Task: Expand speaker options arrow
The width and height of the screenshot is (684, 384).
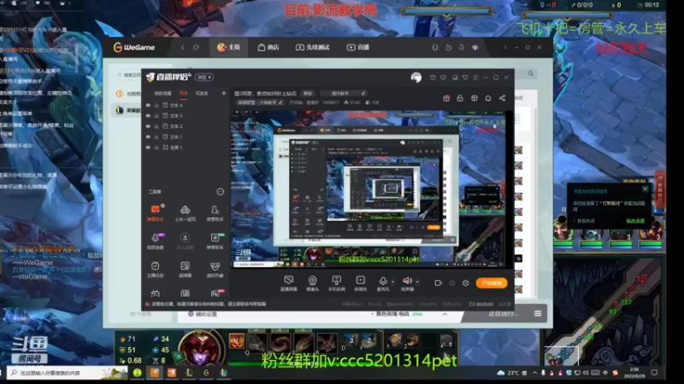Action: (x=417, y=282)
